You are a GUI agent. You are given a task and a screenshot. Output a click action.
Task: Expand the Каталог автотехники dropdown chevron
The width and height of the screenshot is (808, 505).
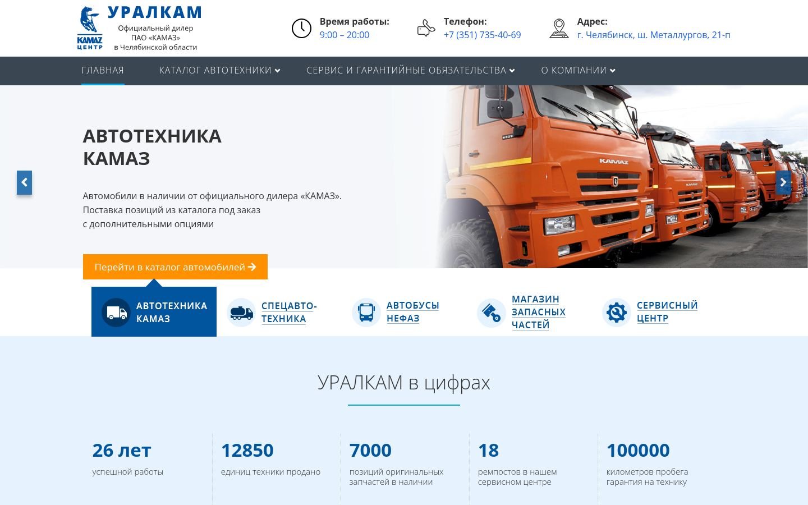(x=278, y=71)
